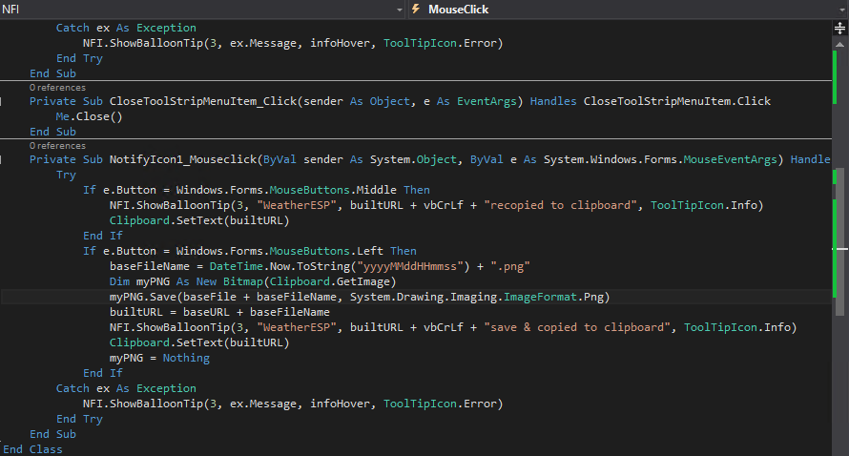849x456 pixels.
Task: Click 'ToolTipIcon.Error' in the first Catch block
Action: click(440, 43)
